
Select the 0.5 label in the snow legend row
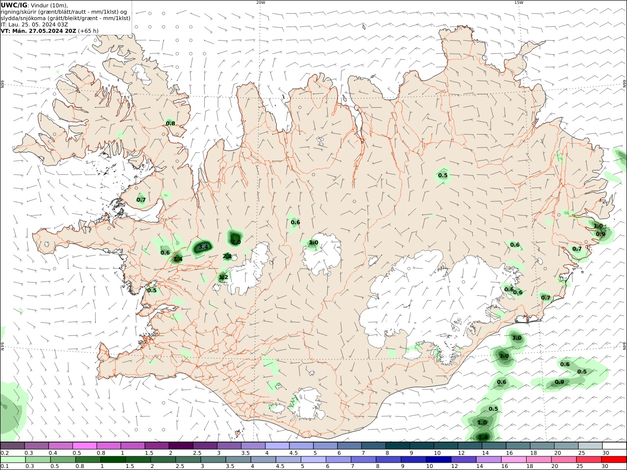click(76, 453)
